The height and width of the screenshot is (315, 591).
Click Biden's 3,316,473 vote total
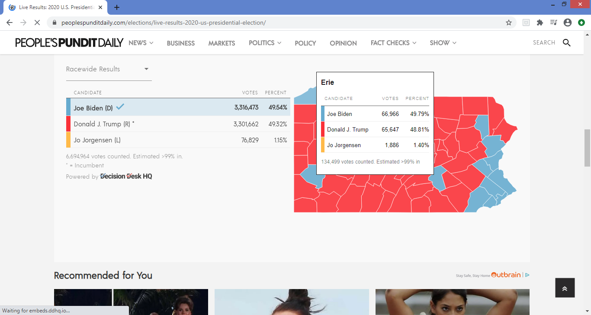pos(246,107)
